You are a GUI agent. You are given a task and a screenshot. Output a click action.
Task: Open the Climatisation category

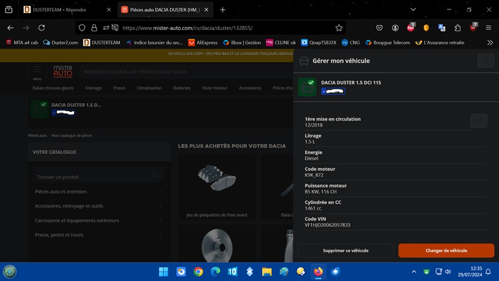click(x=149, y=88)
